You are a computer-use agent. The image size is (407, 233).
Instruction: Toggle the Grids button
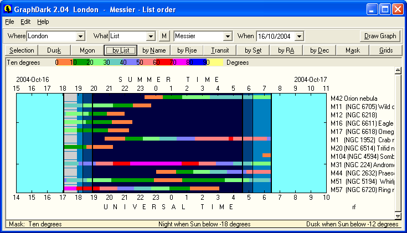pyautogui.click(x=386, y=50)
